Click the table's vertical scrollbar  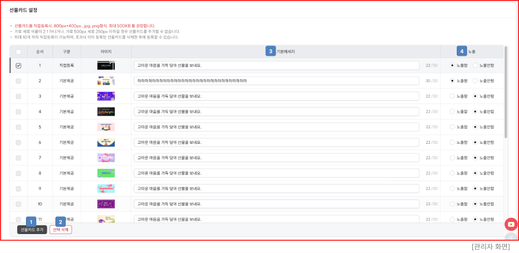coord(506,92)
